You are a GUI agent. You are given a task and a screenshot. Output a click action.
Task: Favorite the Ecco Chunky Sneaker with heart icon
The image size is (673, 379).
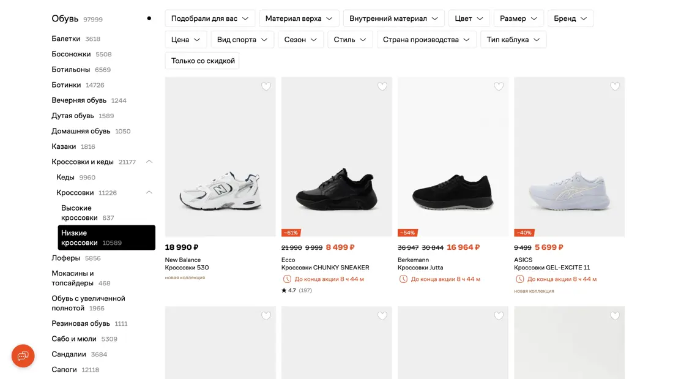point(382,86)
